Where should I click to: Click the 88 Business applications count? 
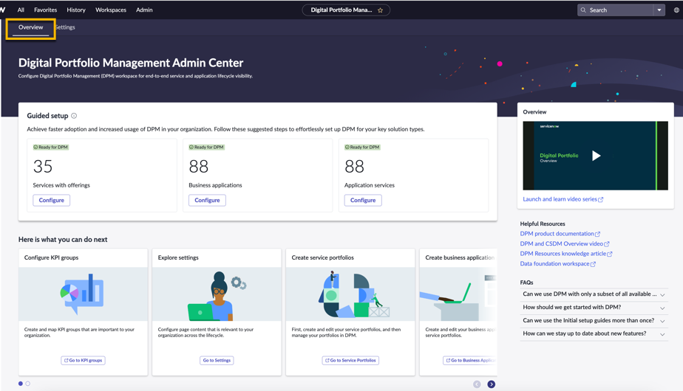tap(199, 167)
